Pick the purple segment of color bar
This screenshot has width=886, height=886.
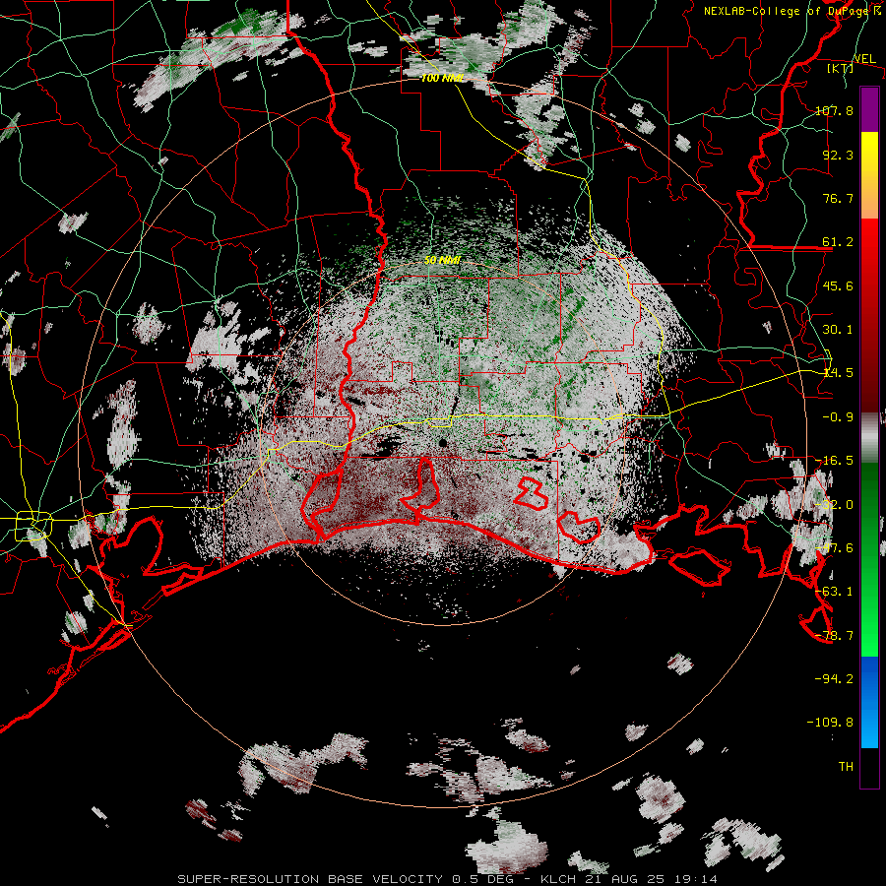pyautogui.click(x=869, y=109)
